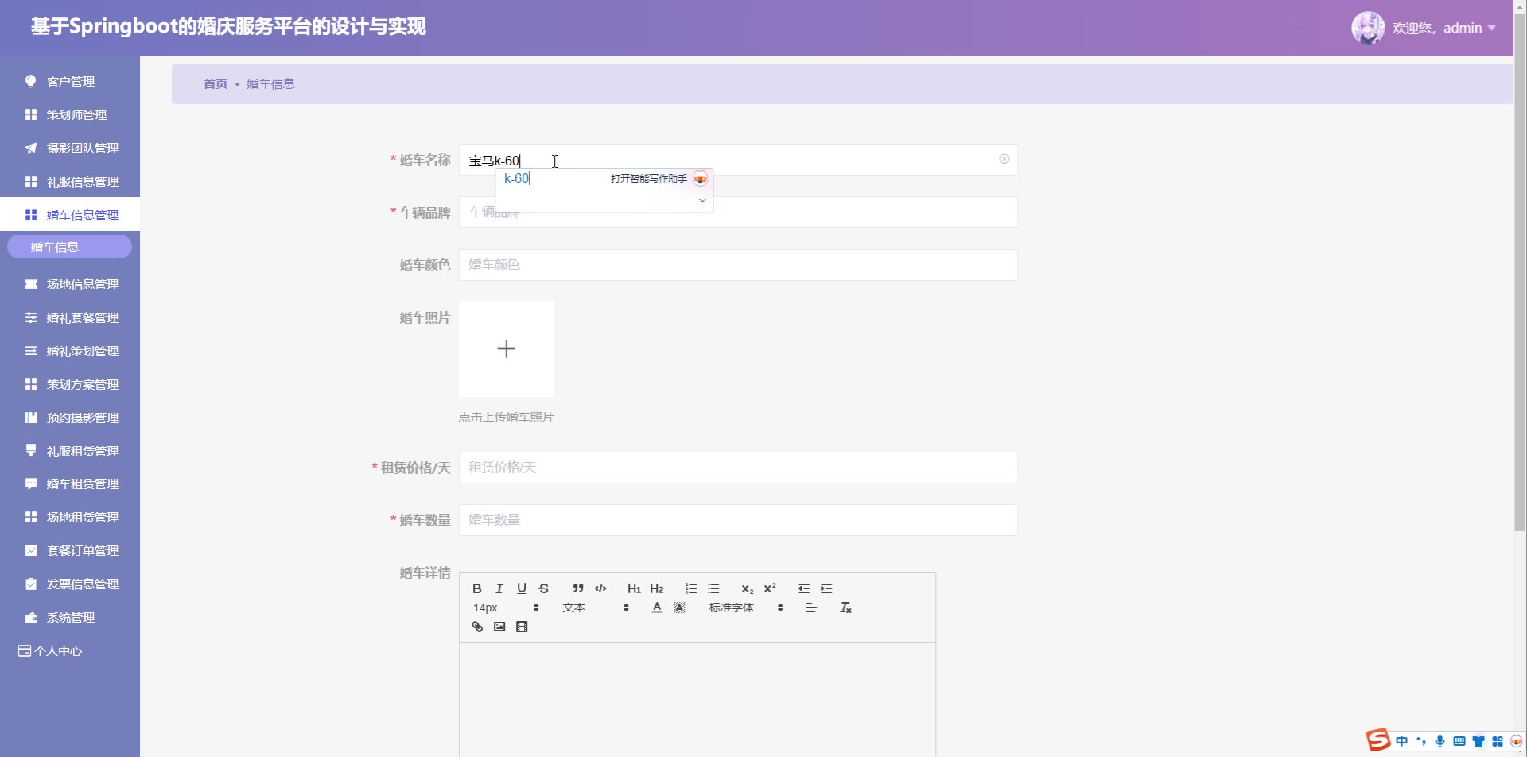Clear the 婚车名称 field with the circle icon

click(x=1004, y=159)
